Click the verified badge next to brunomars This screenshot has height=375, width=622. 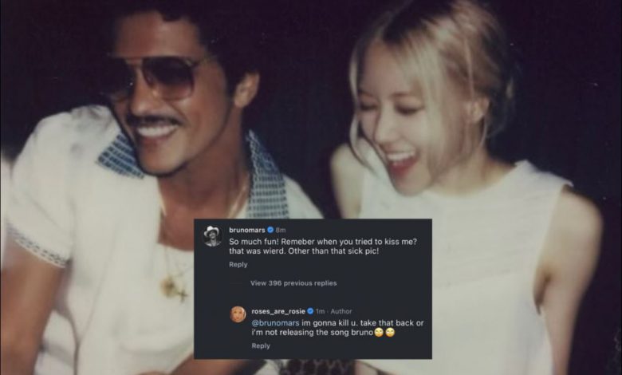click(x=270, y=230)
